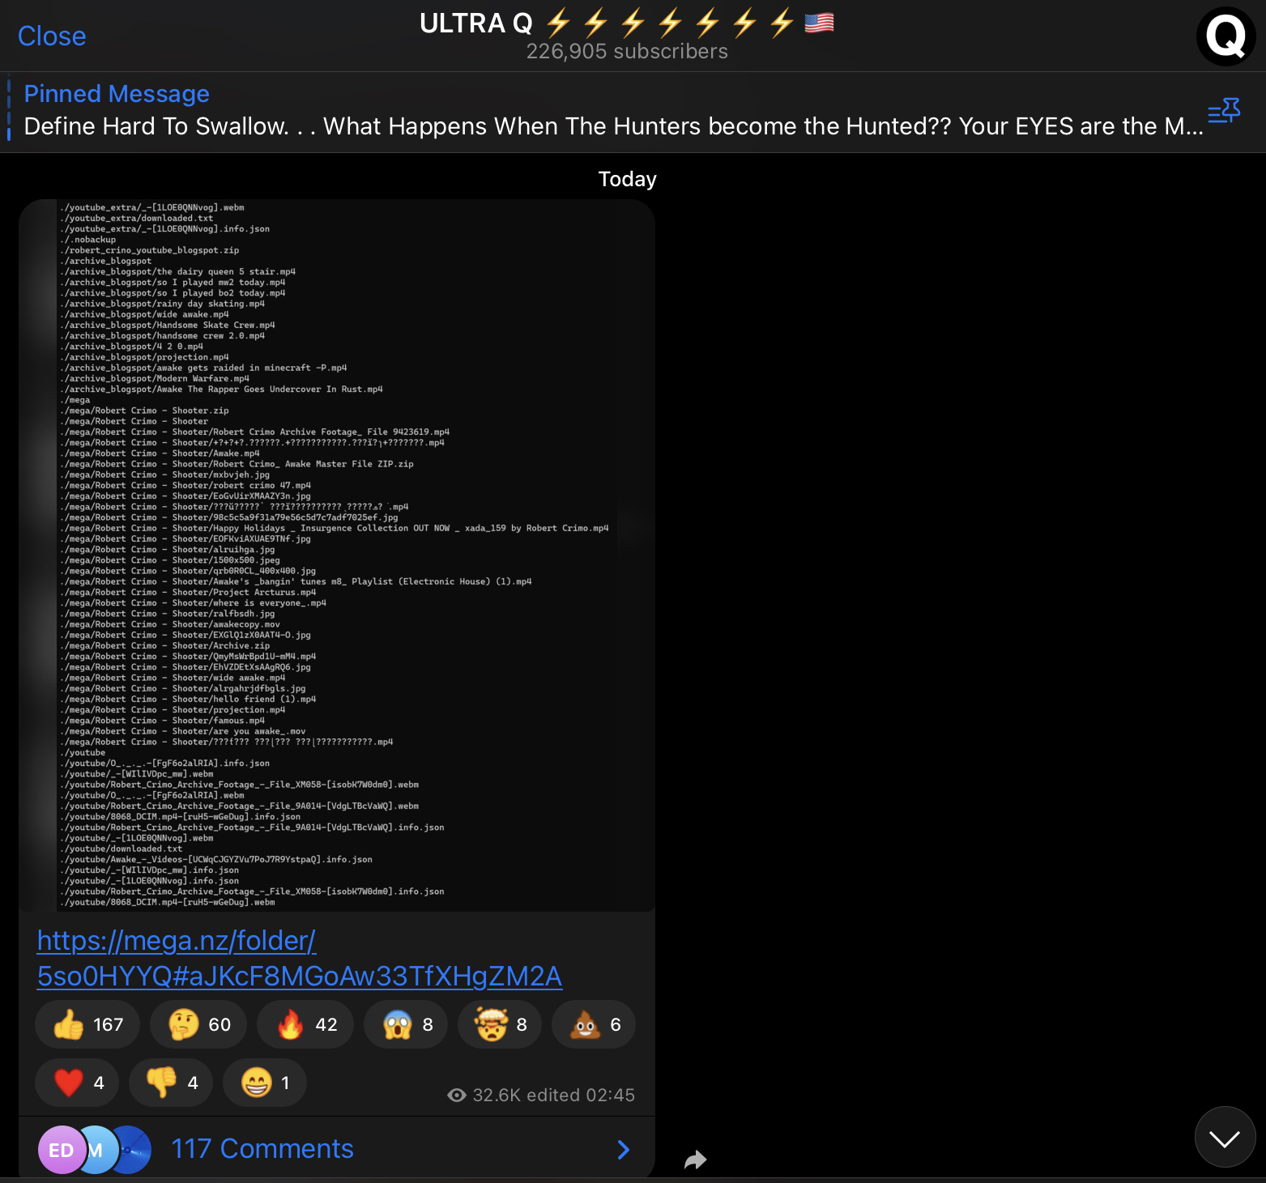Viewport: 1266px width, 1183px height.
Task: Click the third dark blue commenter avatar
Action: point(130,1150)
